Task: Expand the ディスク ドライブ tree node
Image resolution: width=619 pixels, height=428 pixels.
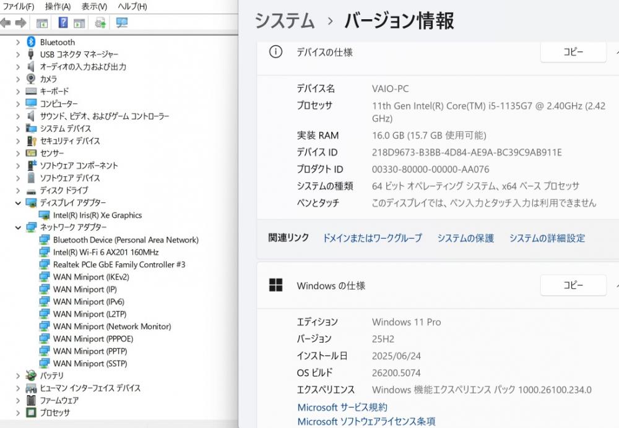Action: click(18, 190)
